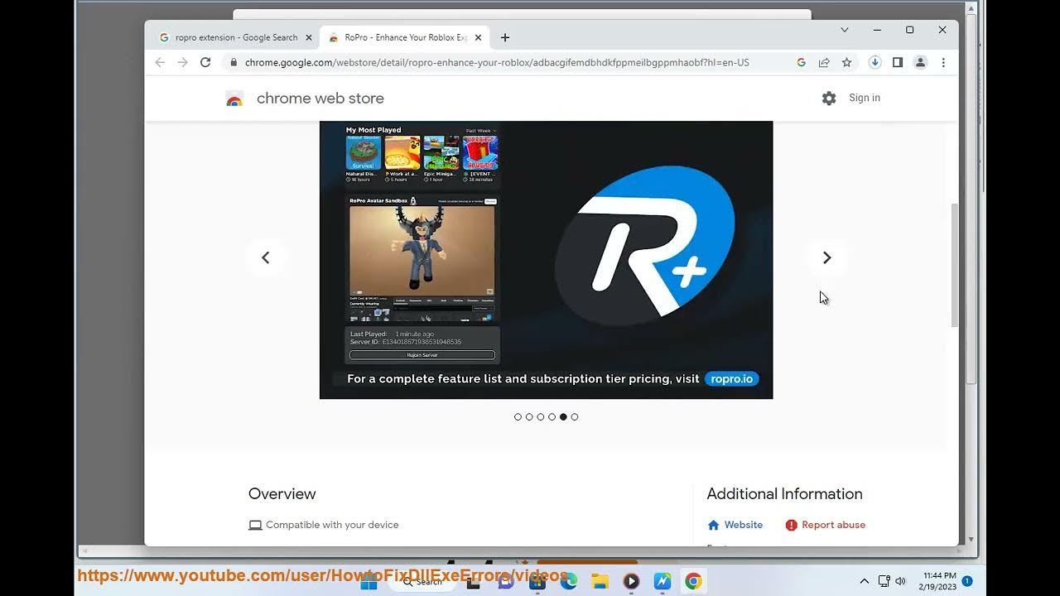Go back to the previous page
Viewport: 1060px width, 596px height.
160,62
